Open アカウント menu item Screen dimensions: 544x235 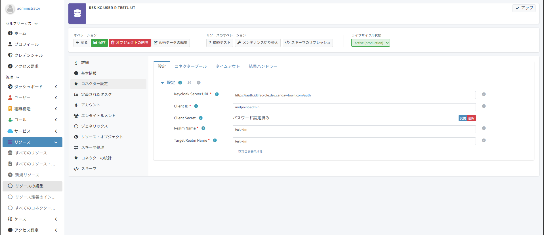pyautogui.click(x=108, y=105)
